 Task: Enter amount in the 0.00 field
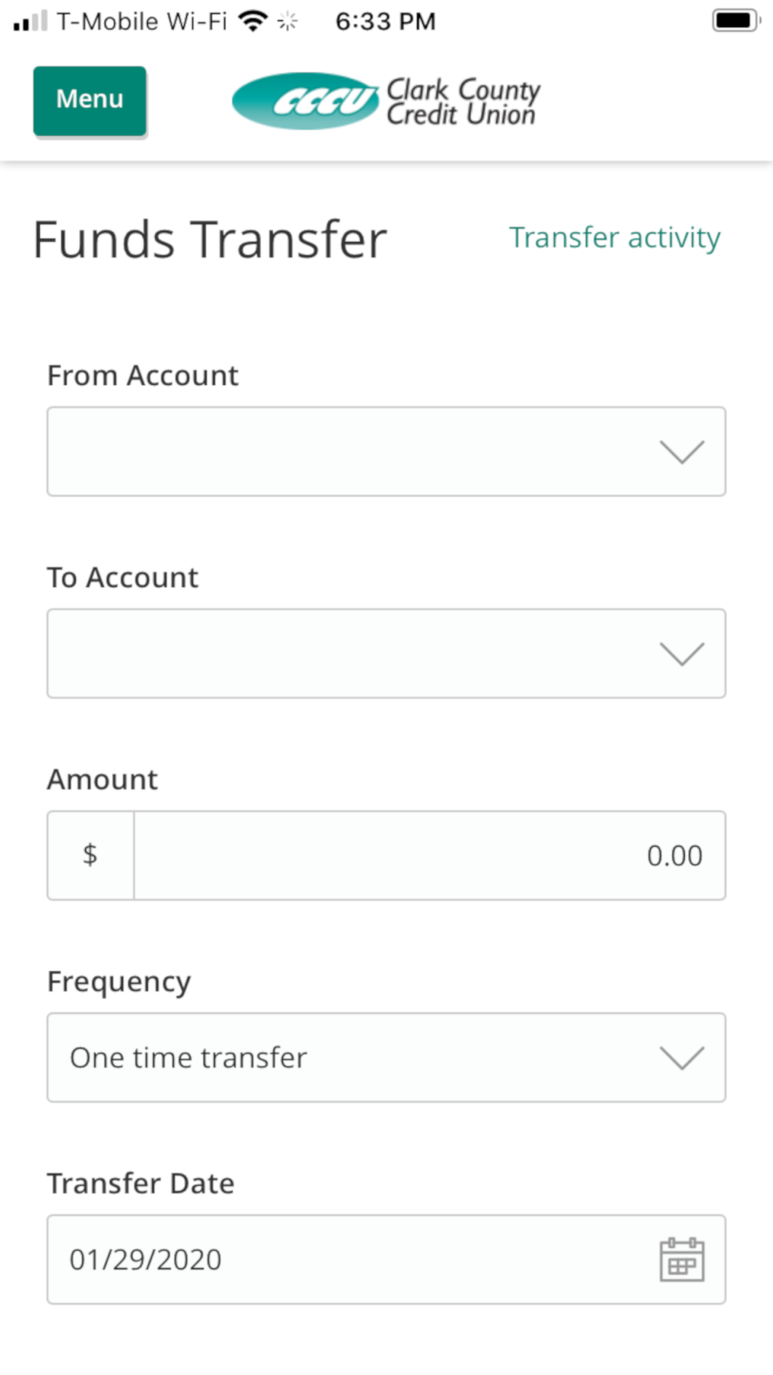pos(429,855)
